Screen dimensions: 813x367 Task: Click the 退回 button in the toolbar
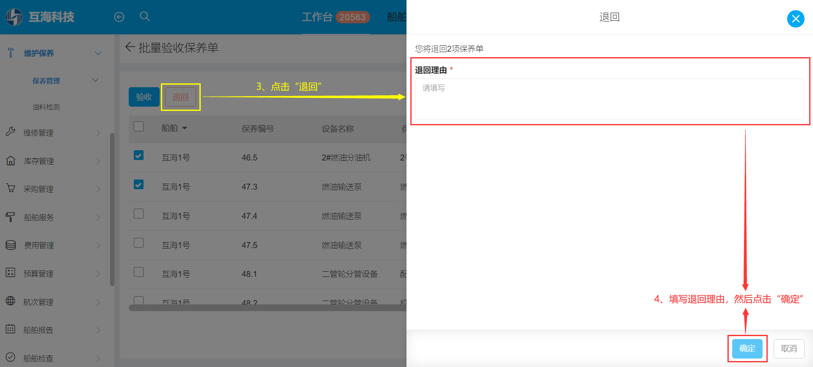point(180,97)
